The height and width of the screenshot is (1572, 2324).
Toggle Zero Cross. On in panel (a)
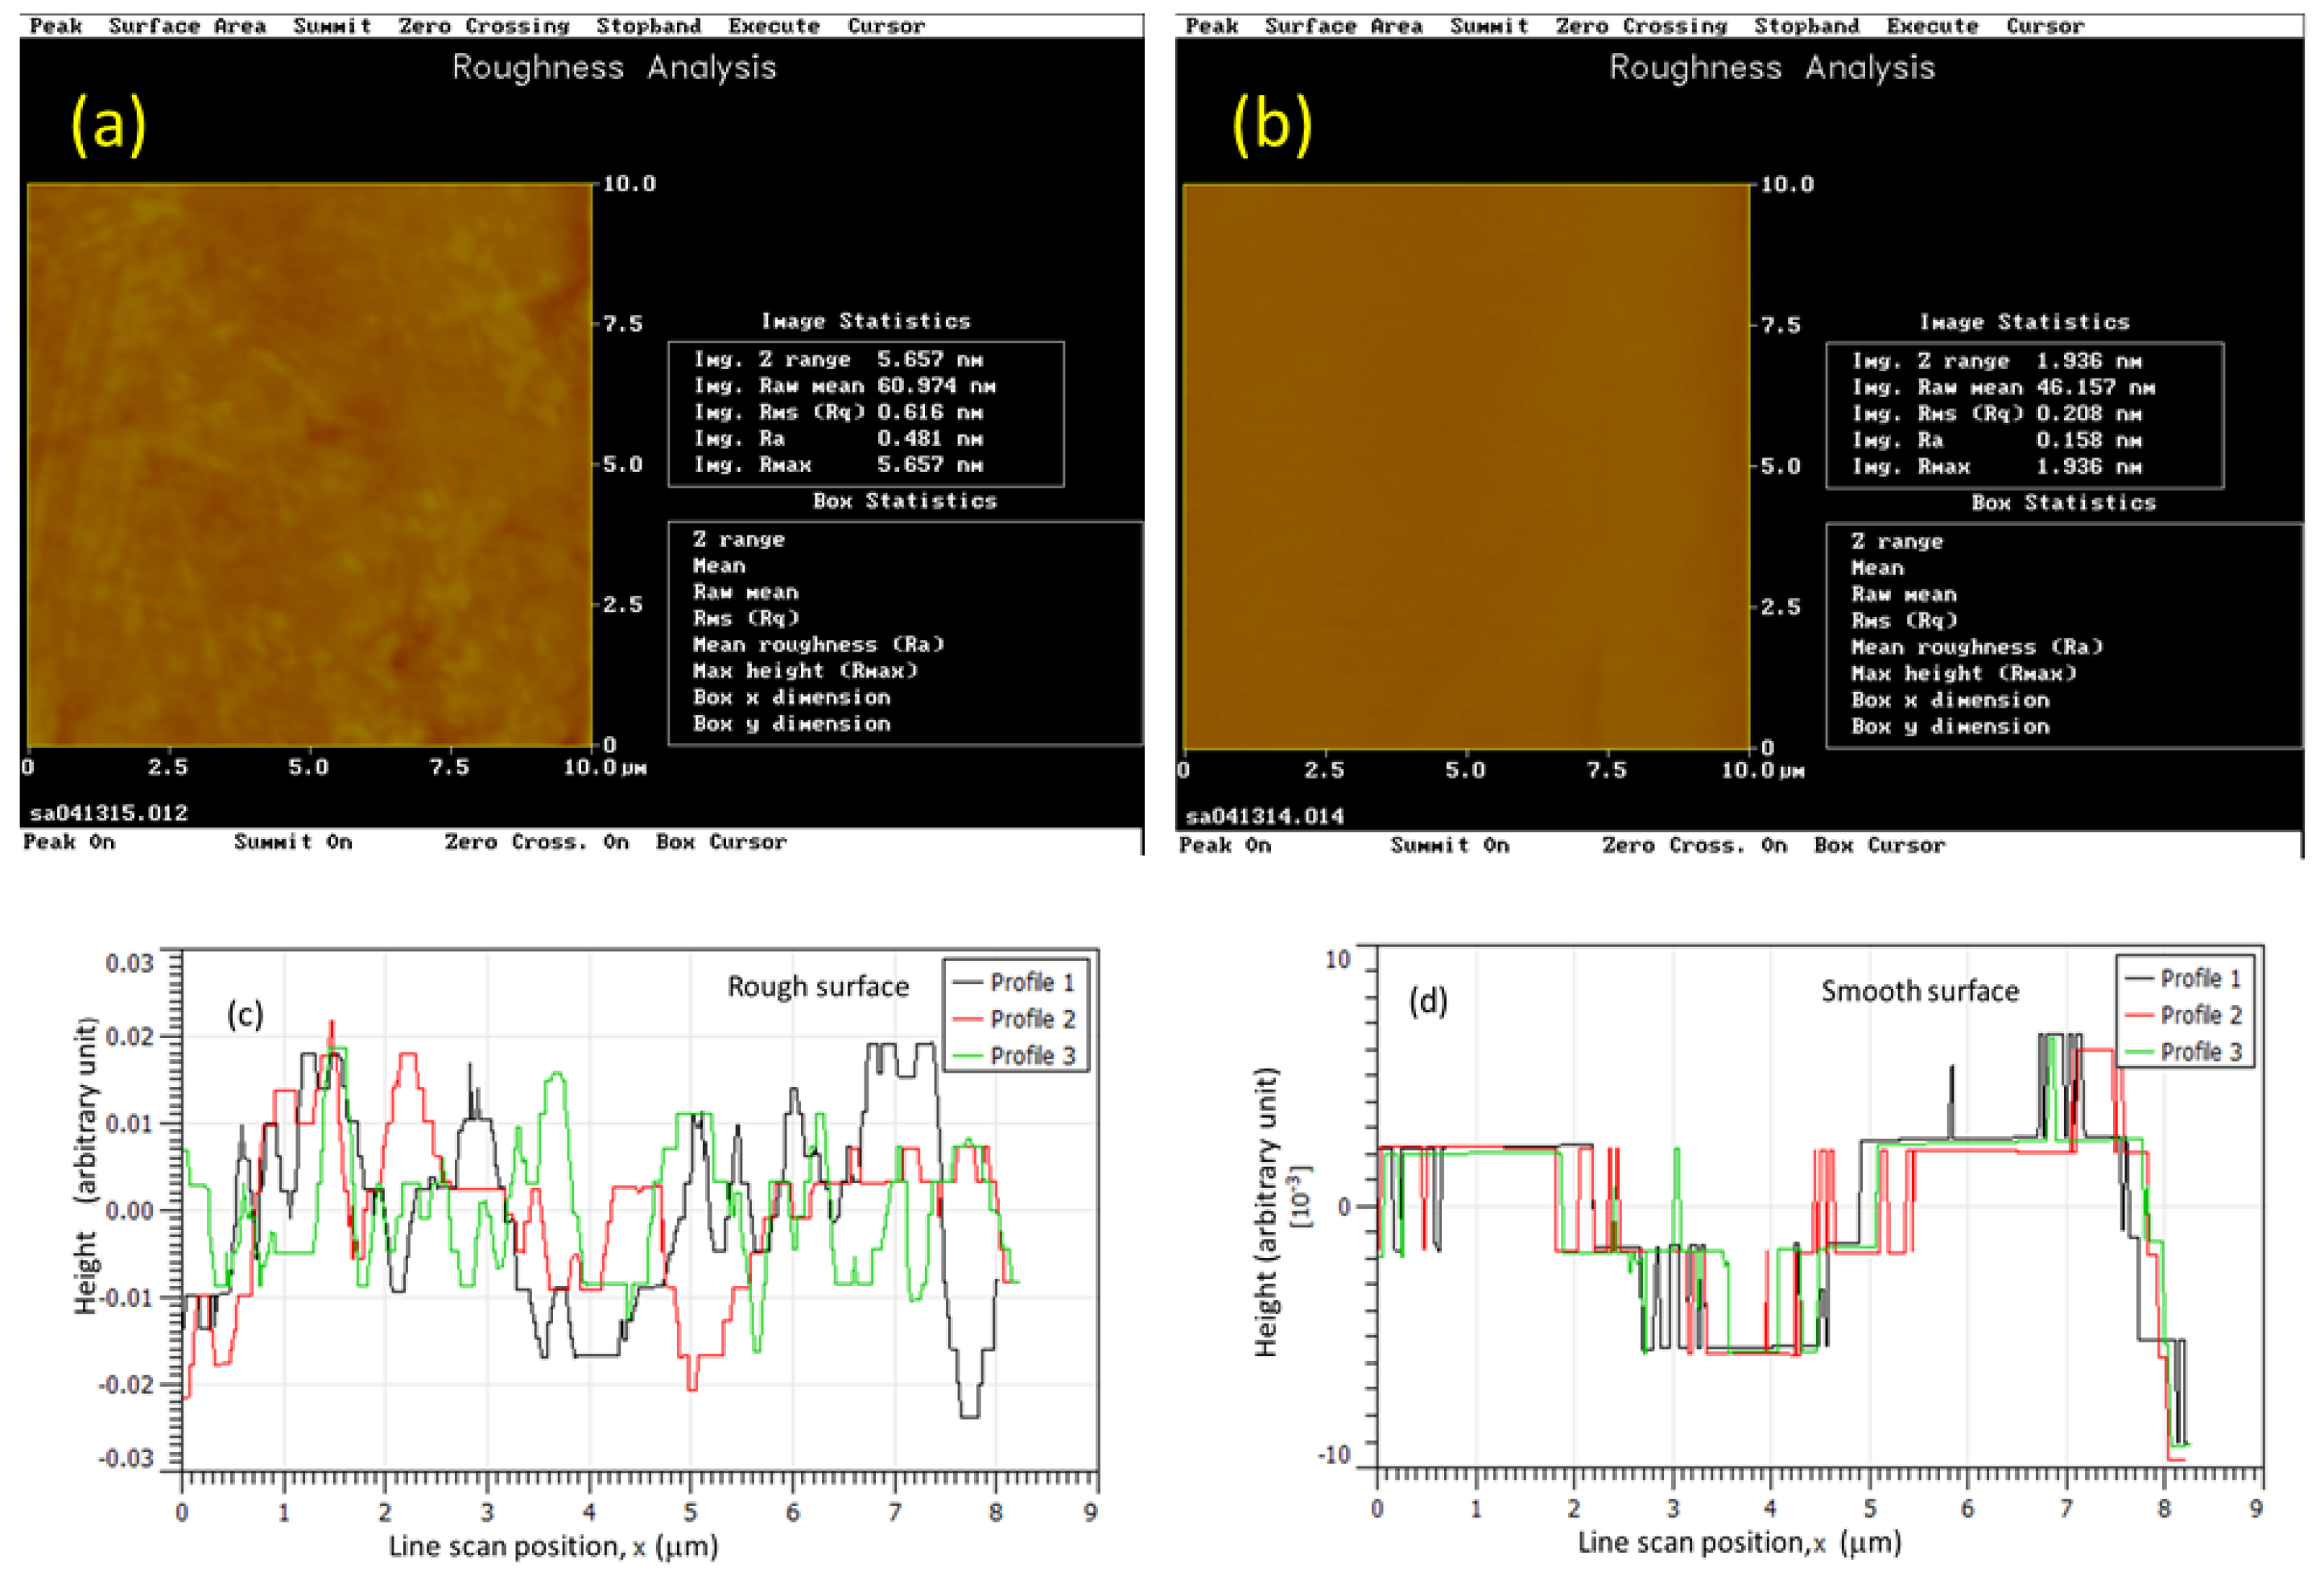[x=537, y=842]
